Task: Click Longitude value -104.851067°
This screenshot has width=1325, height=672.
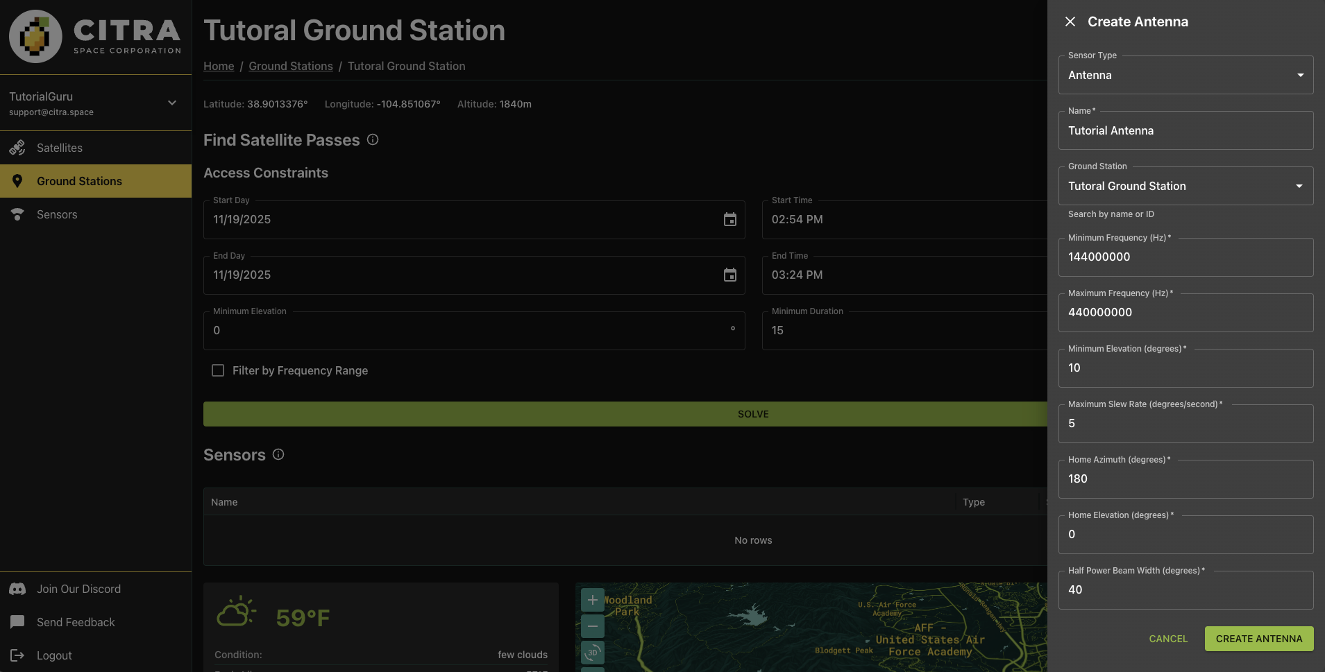Action: click(x=409, y=104)
